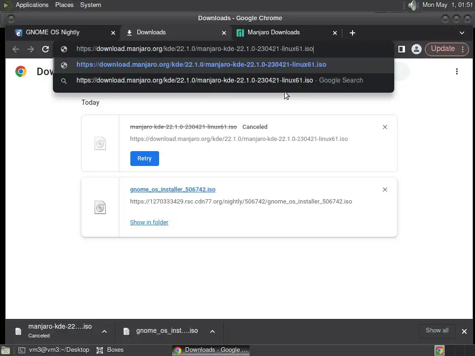475x356 pixels.
Task: Open the new tab plus button
Action: tap(353, 33)
